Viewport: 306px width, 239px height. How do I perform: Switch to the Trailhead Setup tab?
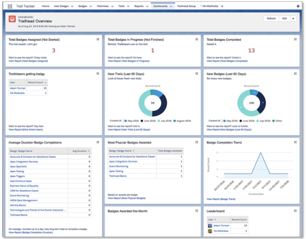pyautogui.click(x=186, y=6)
